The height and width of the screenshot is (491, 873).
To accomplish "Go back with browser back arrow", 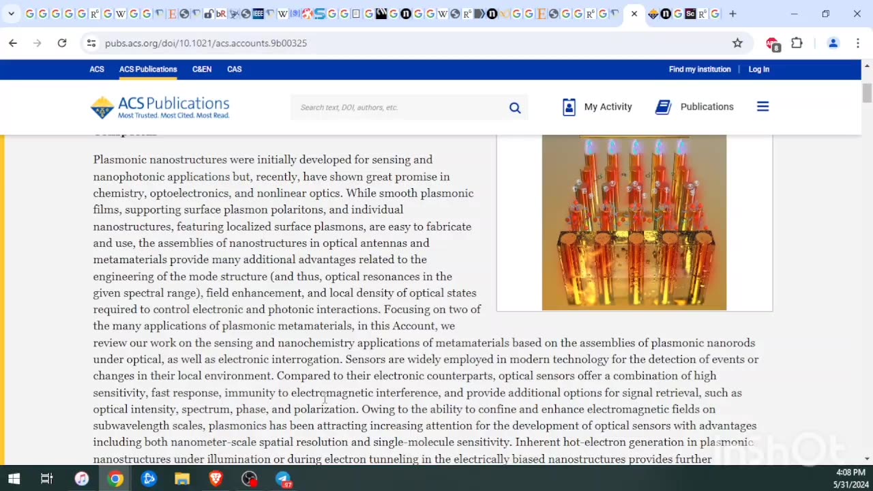I will (x=13, y=43).
